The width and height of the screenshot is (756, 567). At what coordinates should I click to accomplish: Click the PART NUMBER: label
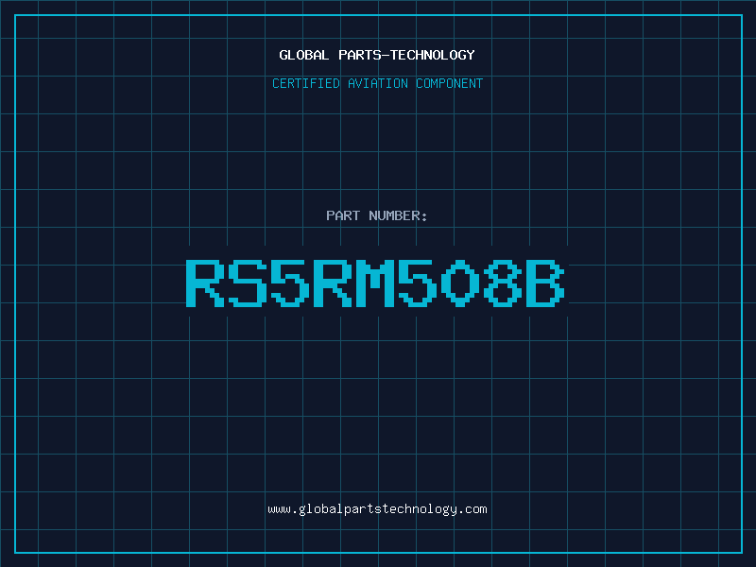click(x=377, y=215)
